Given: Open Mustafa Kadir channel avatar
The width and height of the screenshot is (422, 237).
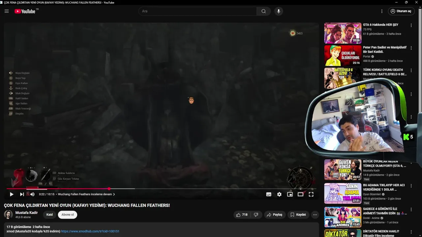Looking at the screenshot, I should (8, 215).
